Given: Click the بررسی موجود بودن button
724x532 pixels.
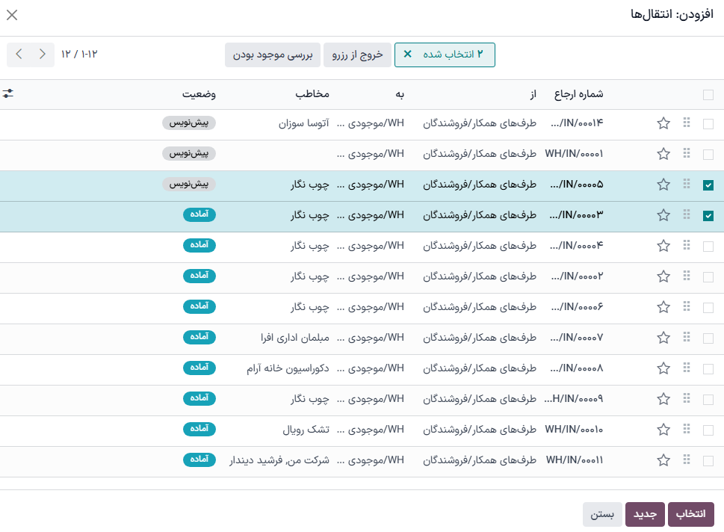Looking at the screenshot, I should [x=273, y=55].
